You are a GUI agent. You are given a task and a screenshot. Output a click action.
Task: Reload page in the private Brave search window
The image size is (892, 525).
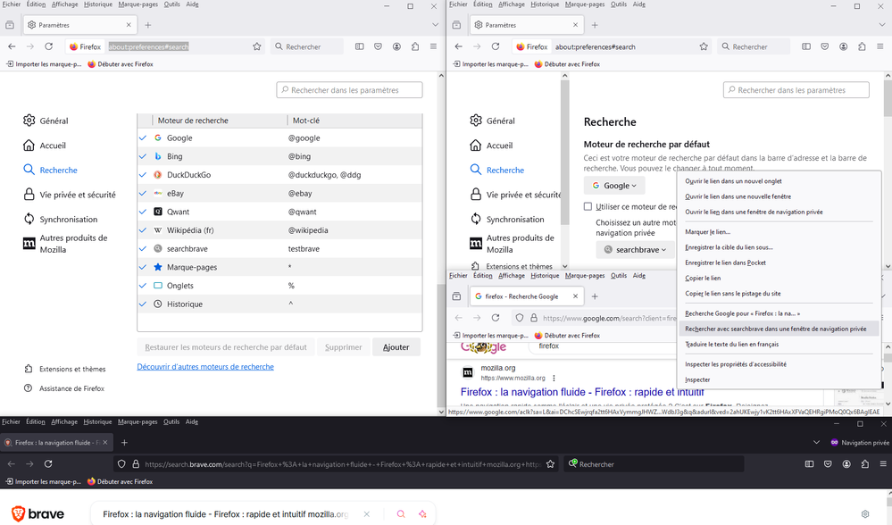click(x=48, y=464)
